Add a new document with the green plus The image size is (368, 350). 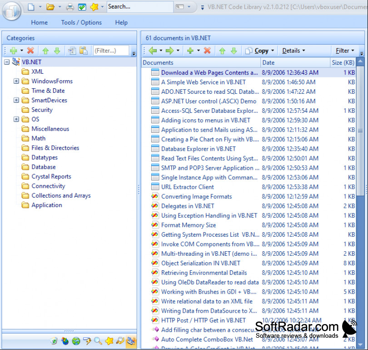pos(190,51)
